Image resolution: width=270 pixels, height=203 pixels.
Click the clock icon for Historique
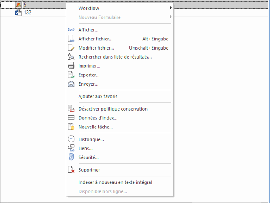(x=71, y=139)
